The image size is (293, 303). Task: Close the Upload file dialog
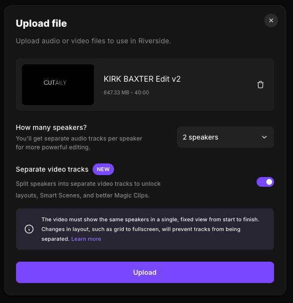[x=271, y=20]
